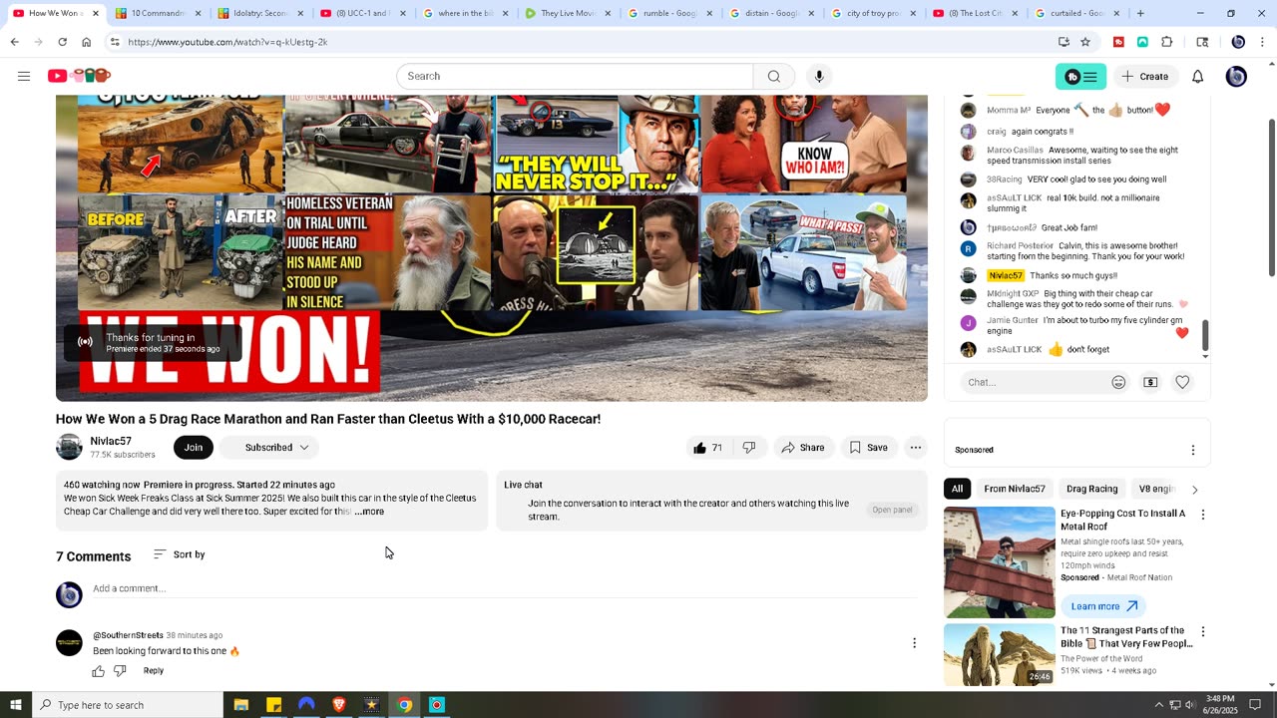Click the Join channel button
This screenshot has width=1277, height=718.
(194, 448)
